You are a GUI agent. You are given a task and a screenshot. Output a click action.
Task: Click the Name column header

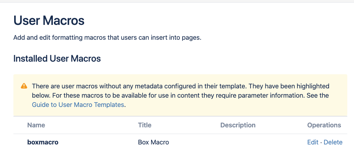[36, 125]
